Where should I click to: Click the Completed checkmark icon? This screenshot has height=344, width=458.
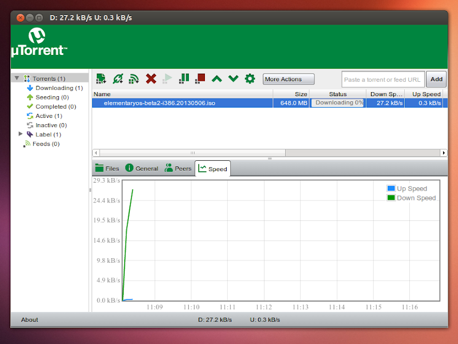tap(30, 106)
